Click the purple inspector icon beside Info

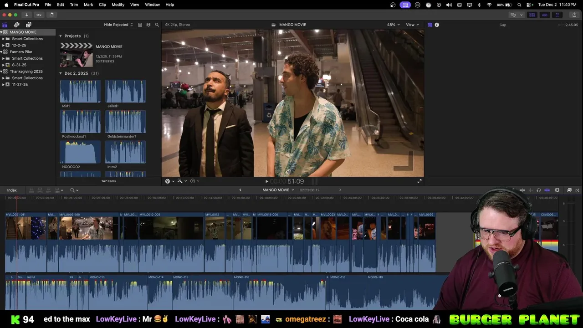[430, 25]
